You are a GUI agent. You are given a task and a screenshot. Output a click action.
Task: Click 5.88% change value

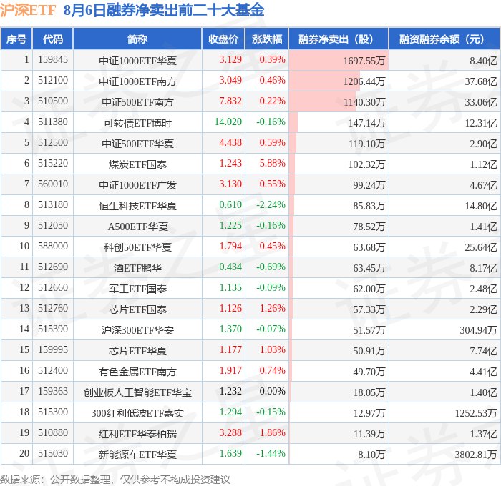(272, 164)
